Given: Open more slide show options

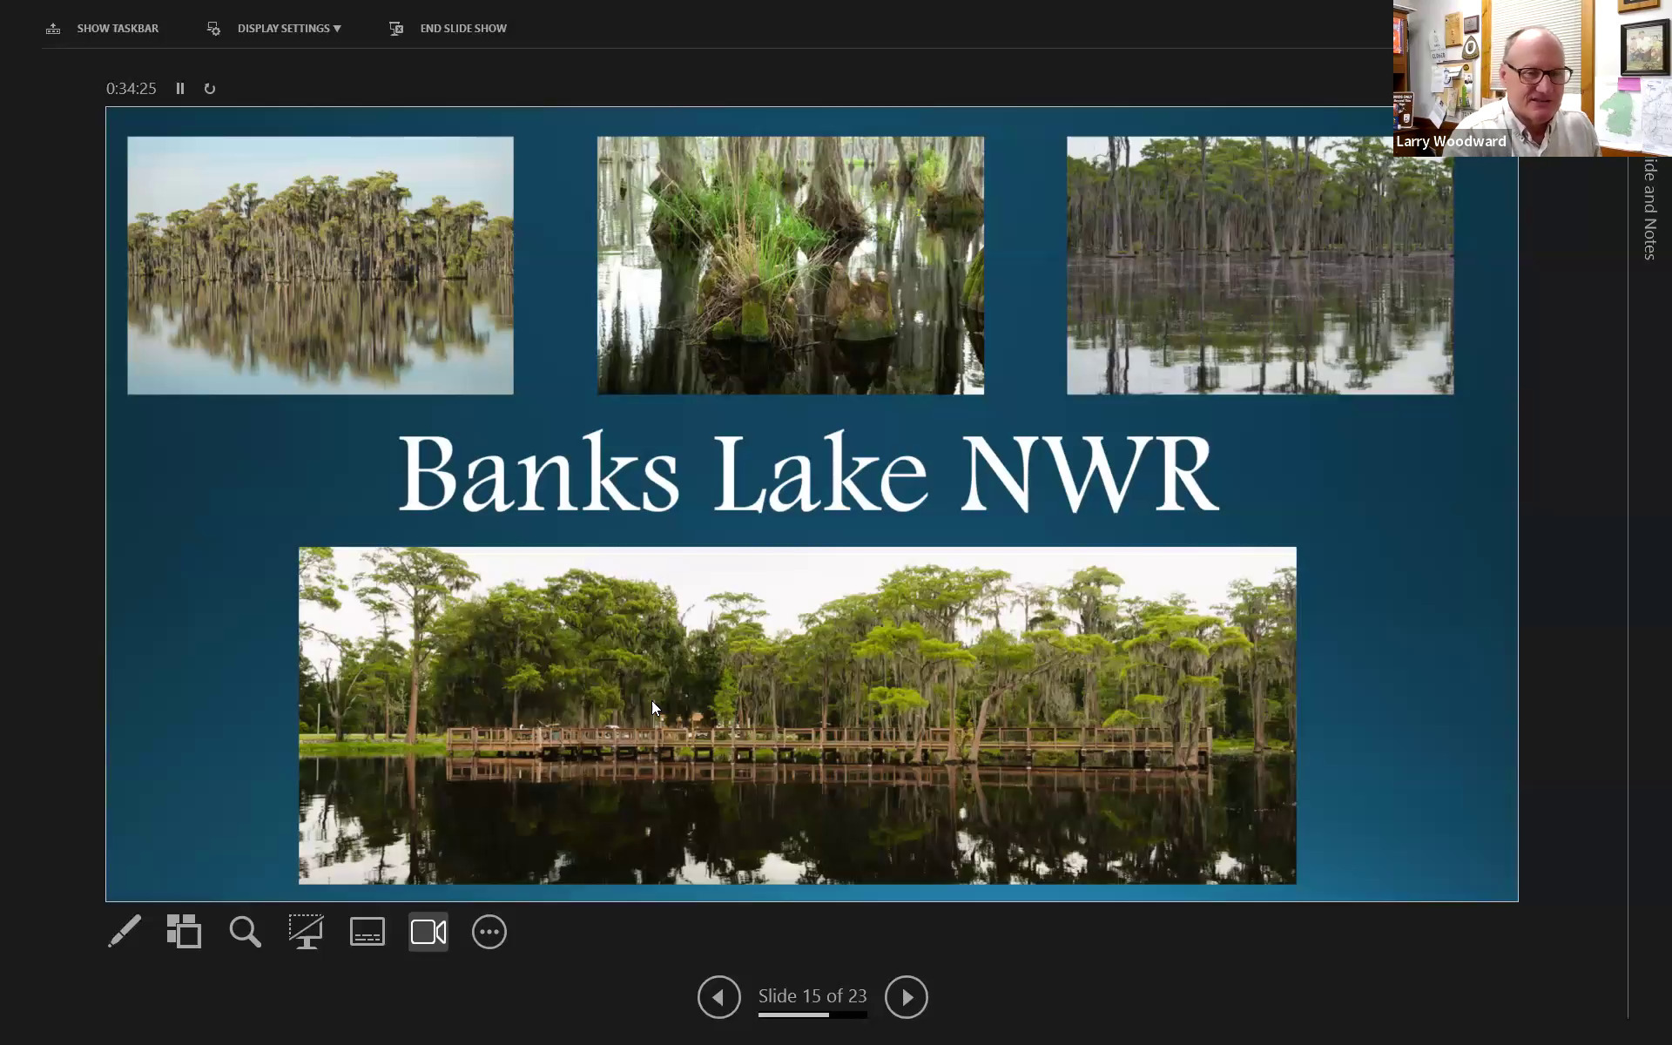Looking at the screenshot, I should coord(489,932).
